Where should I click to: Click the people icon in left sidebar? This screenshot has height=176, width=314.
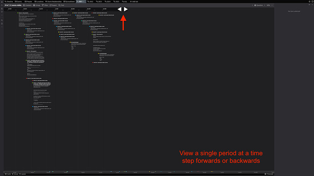pos(2,9)
